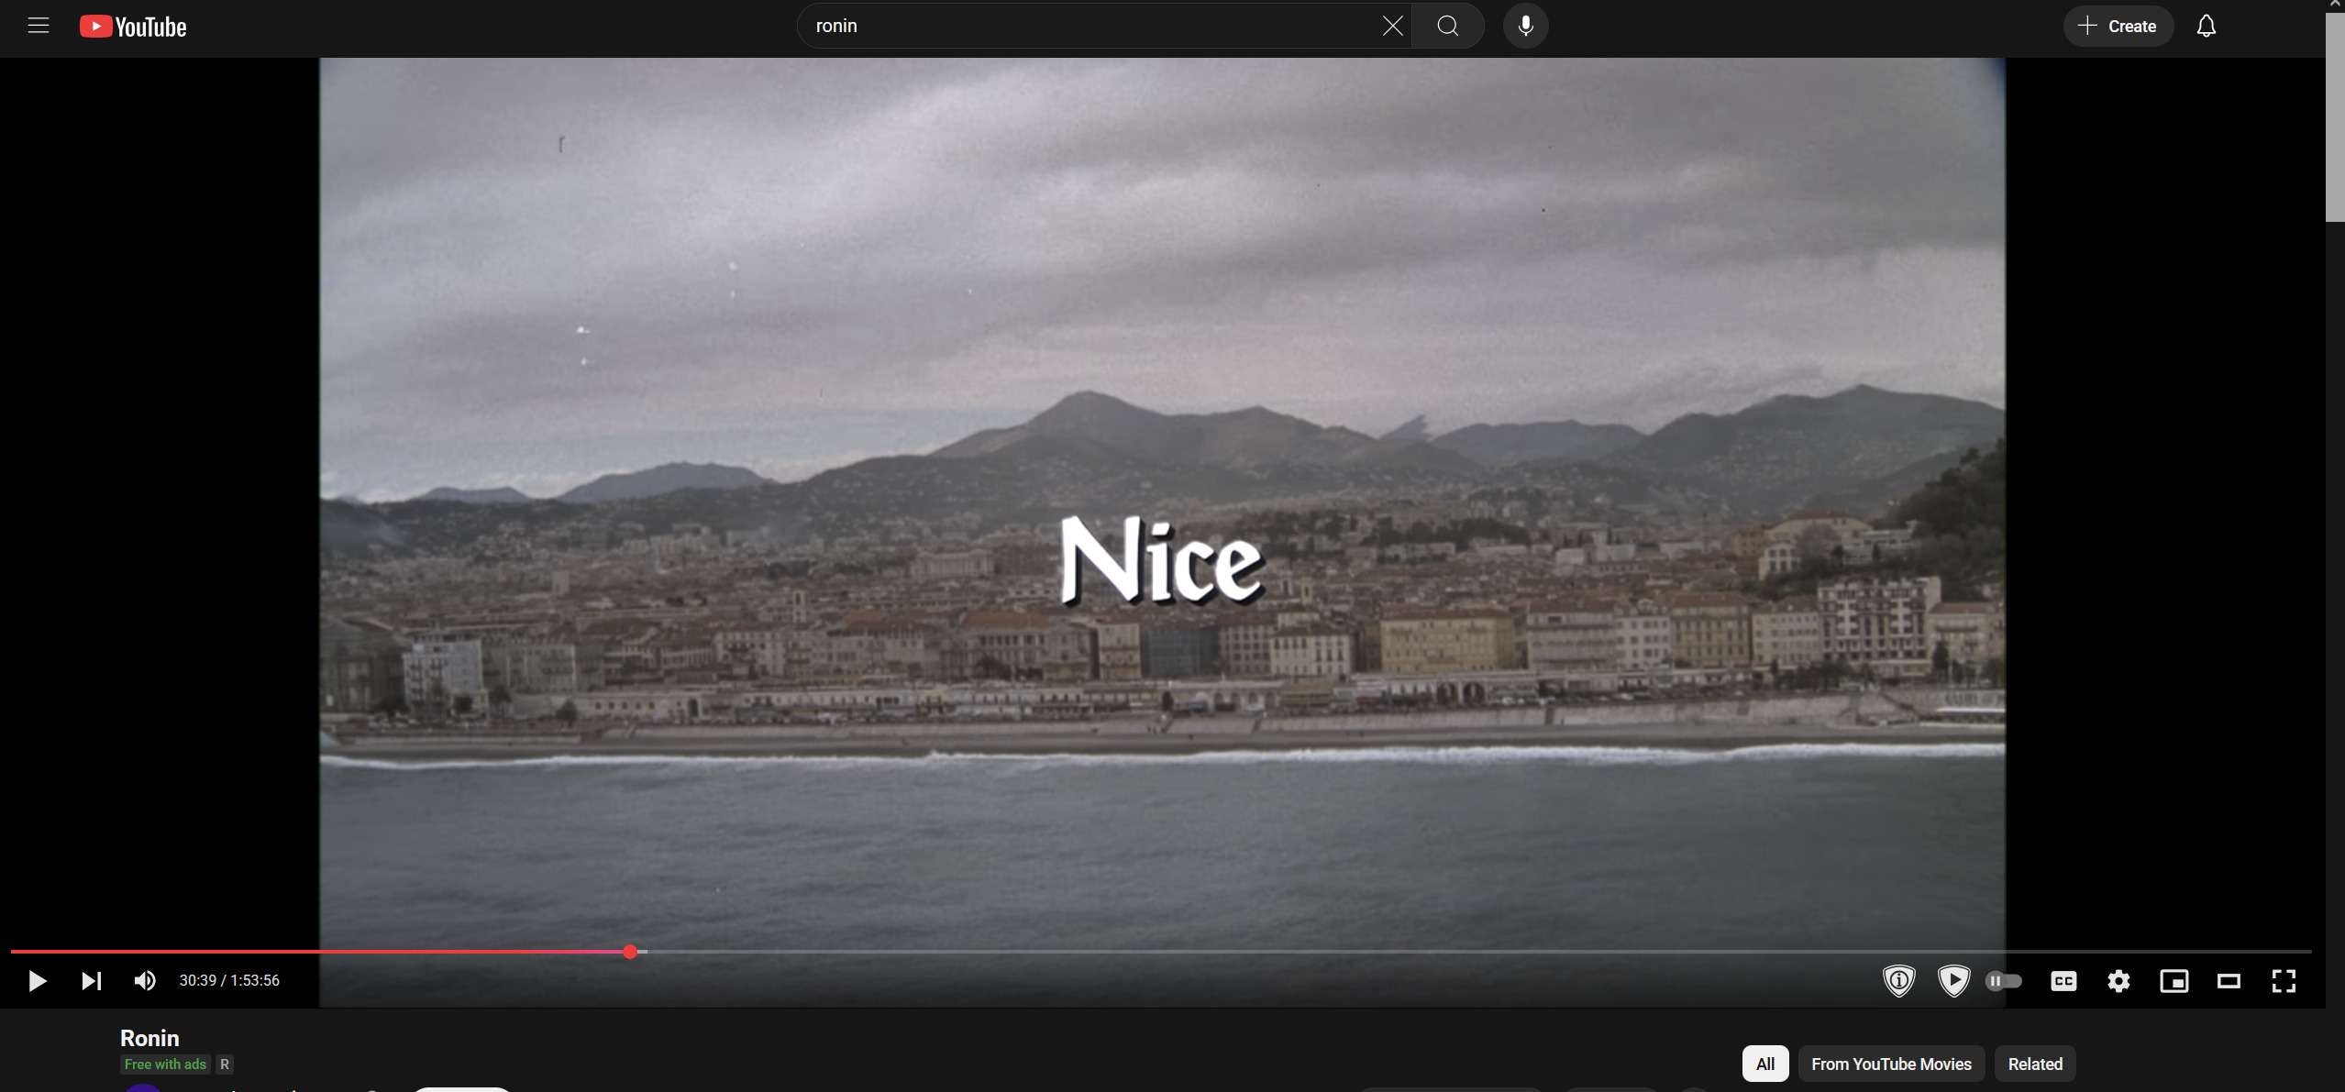Screen dimensions: 2345x1092
Task: Click the shield play extension icon
Action: [1954, 981]
